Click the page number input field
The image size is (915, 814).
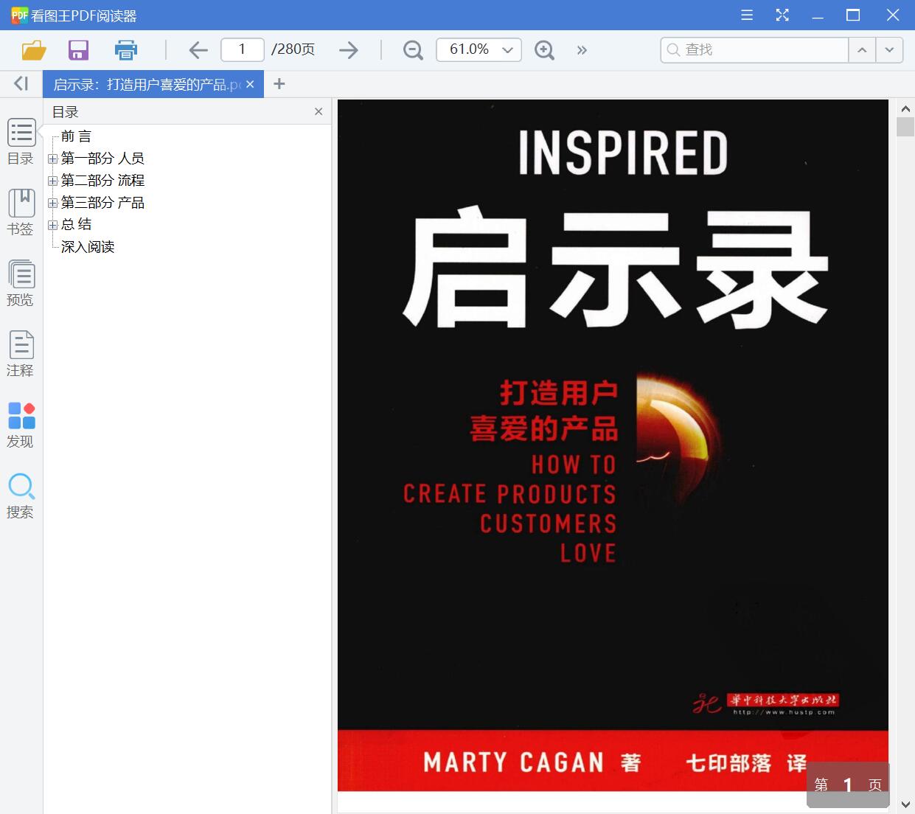point(243,49)
